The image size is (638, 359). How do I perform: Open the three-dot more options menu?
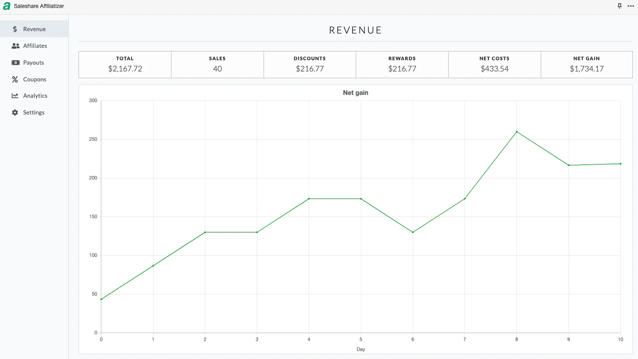pos(630,6)
